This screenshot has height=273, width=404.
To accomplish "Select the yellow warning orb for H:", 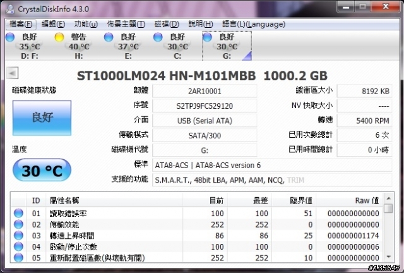I will [59, 37].
